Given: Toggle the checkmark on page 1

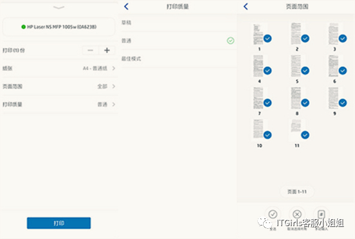Looking at the screenshot, I should [268, 39].
